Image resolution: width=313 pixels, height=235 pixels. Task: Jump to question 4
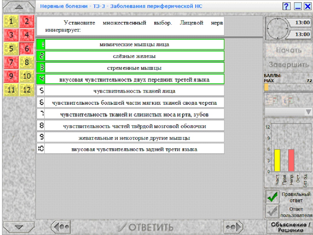(x=27, y=35)
